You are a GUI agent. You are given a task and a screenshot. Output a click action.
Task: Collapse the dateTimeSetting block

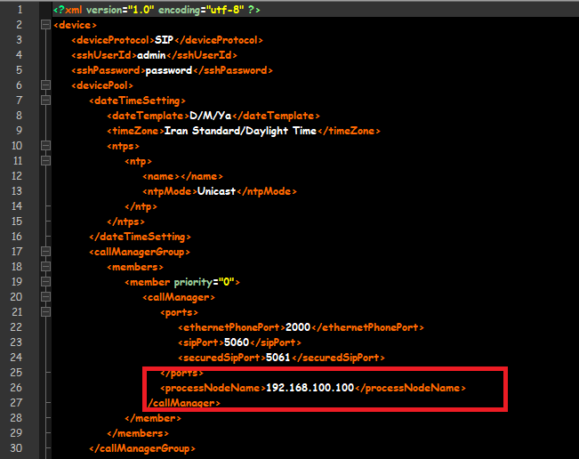(44, 101)
